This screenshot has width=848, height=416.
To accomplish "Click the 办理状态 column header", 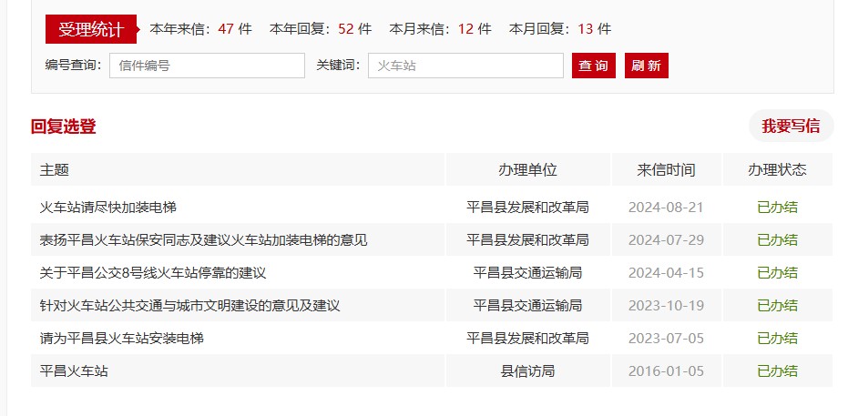I will [x=777, y=169].
